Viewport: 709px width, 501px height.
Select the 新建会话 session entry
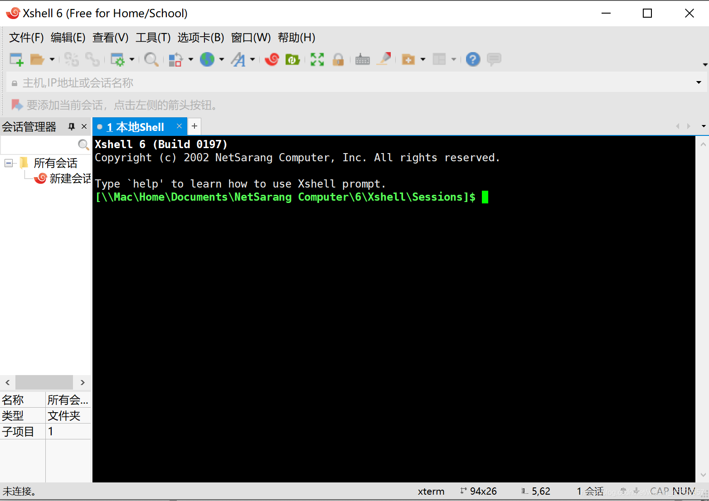click(x=70, y=178)
